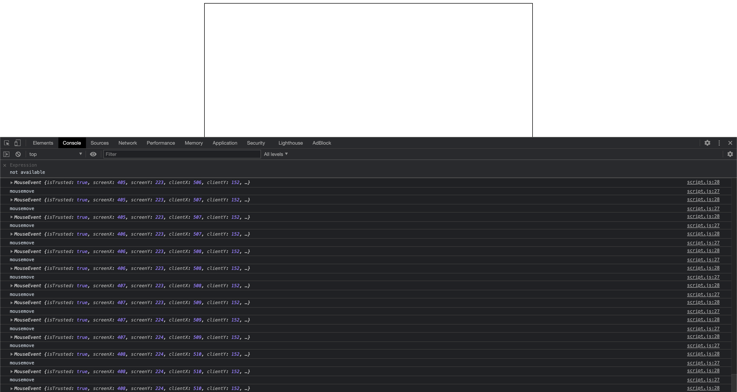The width and height of the screenshot is (737, 392).
Task: Toggle the device toolbar icon
Action: 17,143
